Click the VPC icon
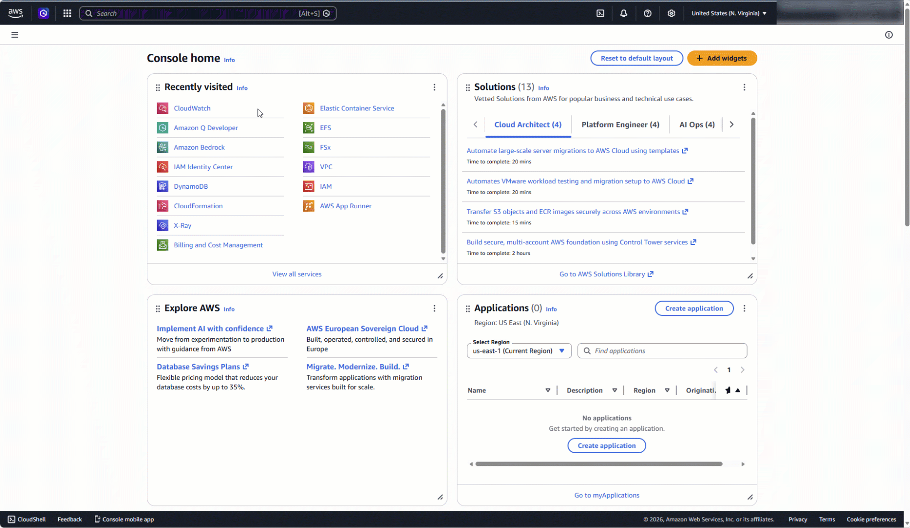Viewport: 910px width, 528px height. point(308,167)
